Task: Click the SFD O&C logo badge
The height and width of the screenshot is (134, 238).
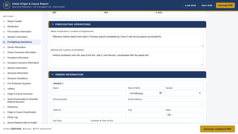Action: point(6,5)
